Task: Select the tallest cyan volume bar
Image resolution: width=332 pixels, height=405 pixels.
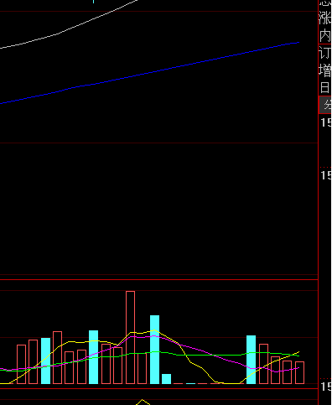Action: [x=154, y=350]
